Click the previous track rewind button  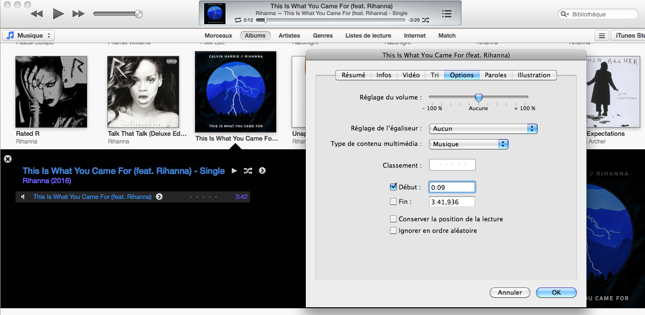(x=36, y=14)
